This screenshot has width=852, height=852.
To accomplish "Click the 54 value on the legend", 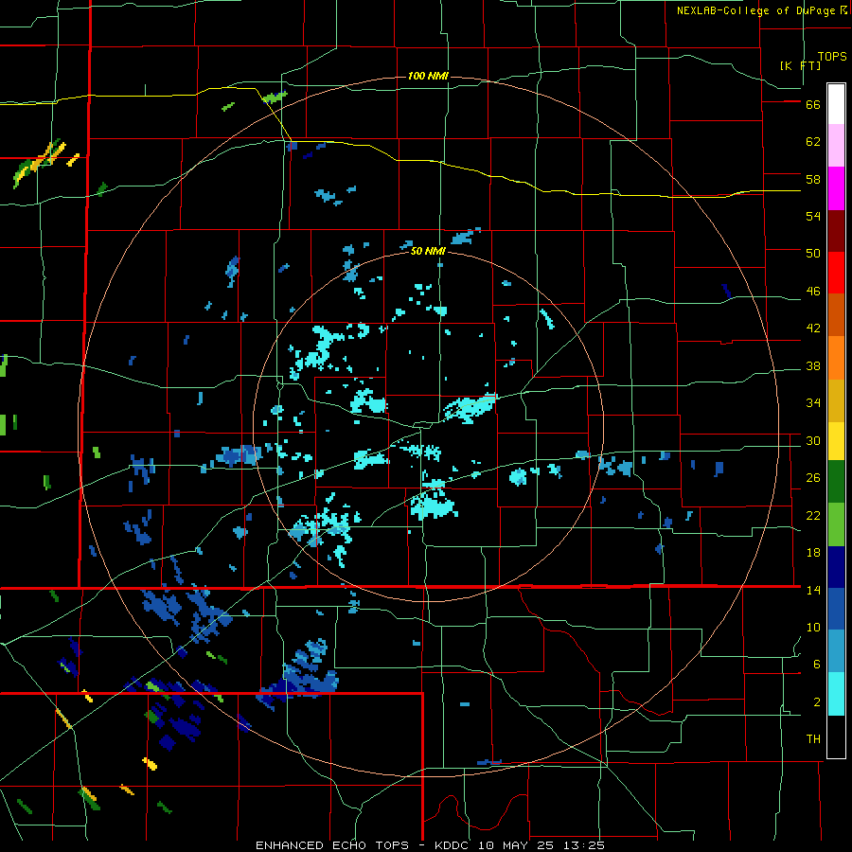I will 813,216.
